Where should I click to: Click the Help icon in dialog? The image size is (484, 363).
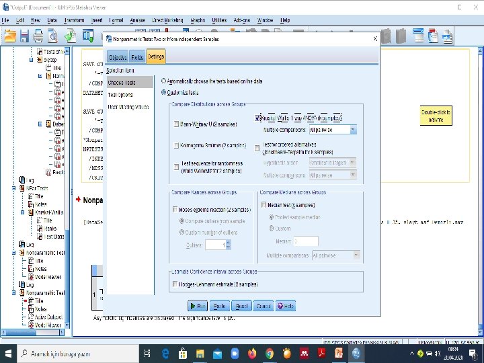click(x=286, y=306)
